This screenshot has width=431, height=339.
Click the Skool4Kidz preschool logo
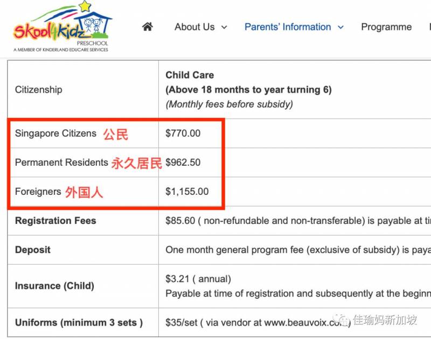[x=61, y=27]
